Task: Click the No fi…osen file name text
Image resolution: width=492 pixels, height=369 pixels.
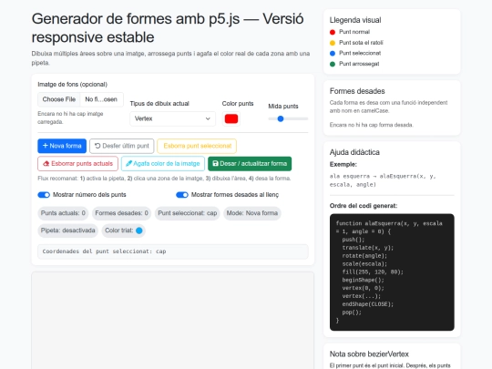Action: 101,99
